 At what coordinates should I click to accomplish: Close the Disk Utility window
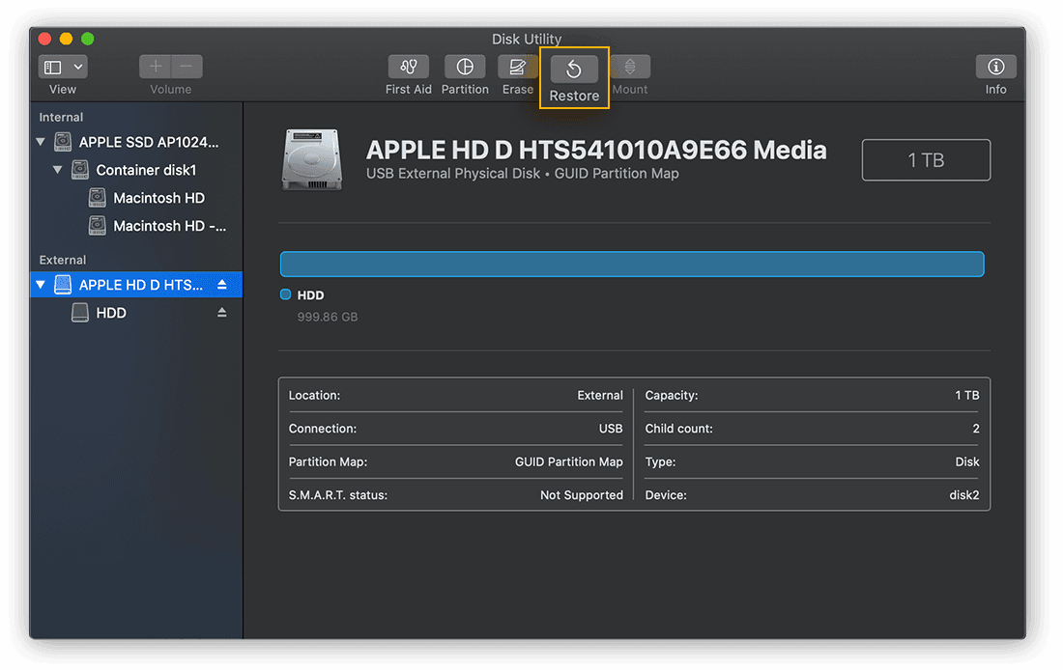point(45,39)
